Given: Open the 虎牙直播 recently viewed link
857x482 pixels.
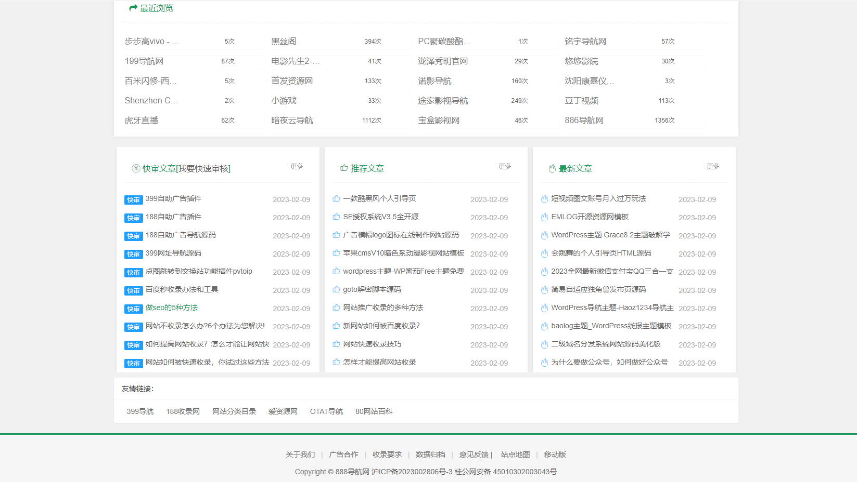Looking at the screenshot, I should tap(141, 120).
